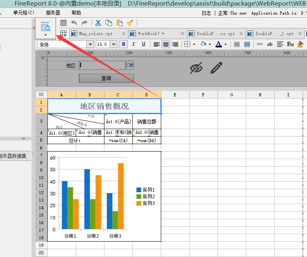Click the select-all grid corner icon
The image size is (307, 257).
pyautogui.click(x=41, y=95)
